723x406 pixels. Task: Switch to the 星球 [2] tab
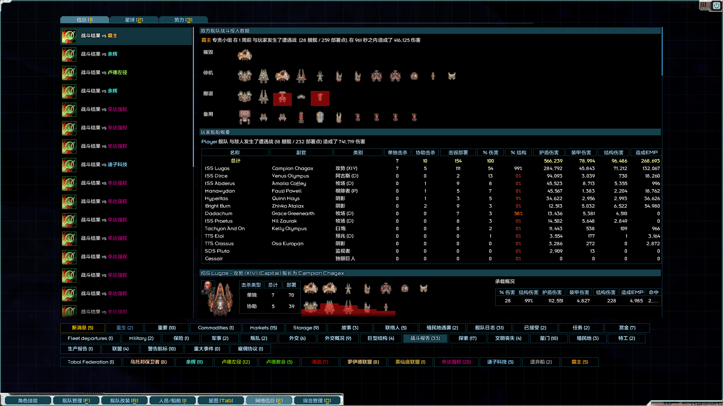point(134,20)
